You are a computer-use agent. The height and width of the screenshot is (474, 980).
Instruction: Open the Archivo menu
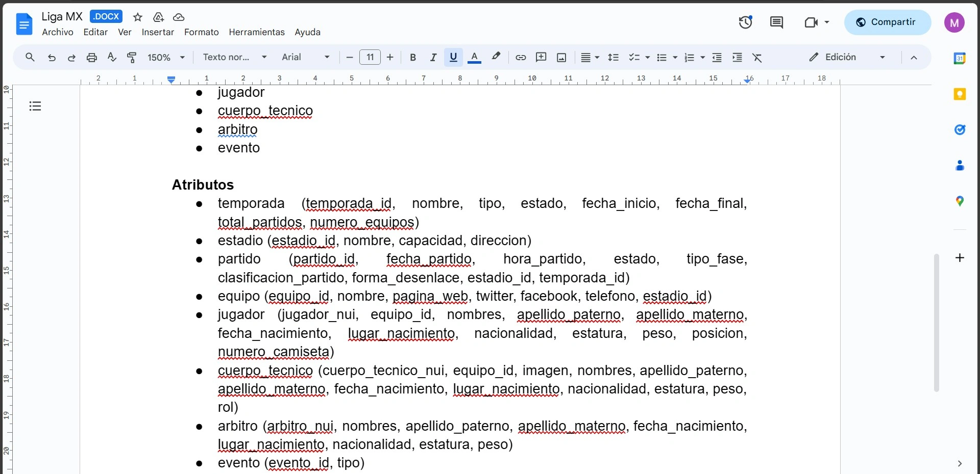(x=58, y=32)
